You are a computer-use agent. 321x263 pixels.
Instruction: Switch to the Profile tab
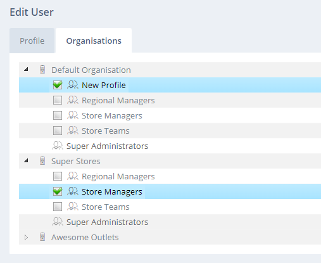[x=32, y=41]
